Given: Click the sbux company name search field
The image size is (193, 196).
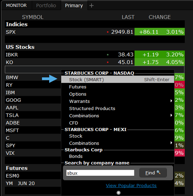Looking at the screenshot, I should (x=100, y=173).
